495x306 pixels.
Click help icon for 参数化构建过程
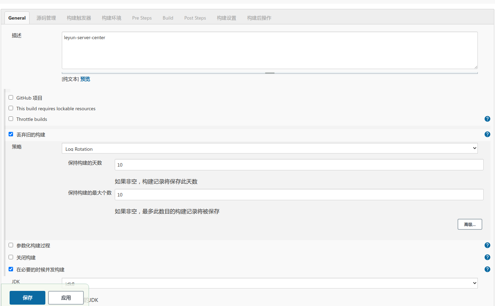coord(487,245)
